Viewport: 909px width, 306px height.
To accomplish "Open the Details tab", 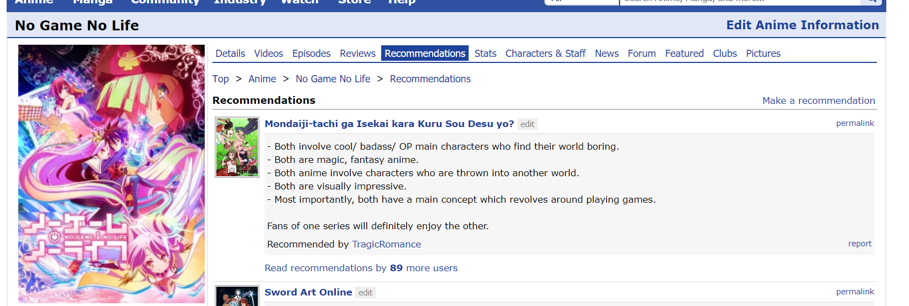I will (230, 54).
